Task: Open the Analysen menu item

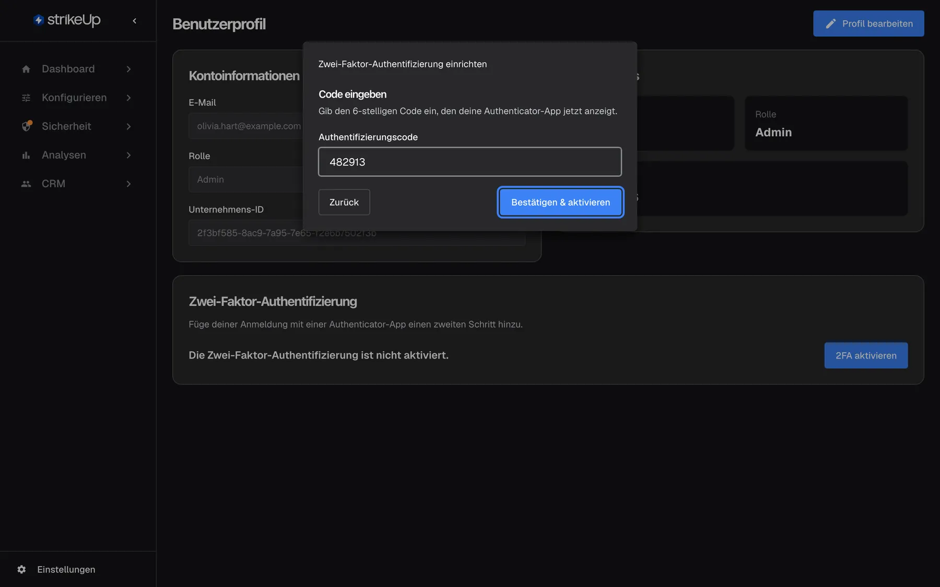Action: point(77,155)
